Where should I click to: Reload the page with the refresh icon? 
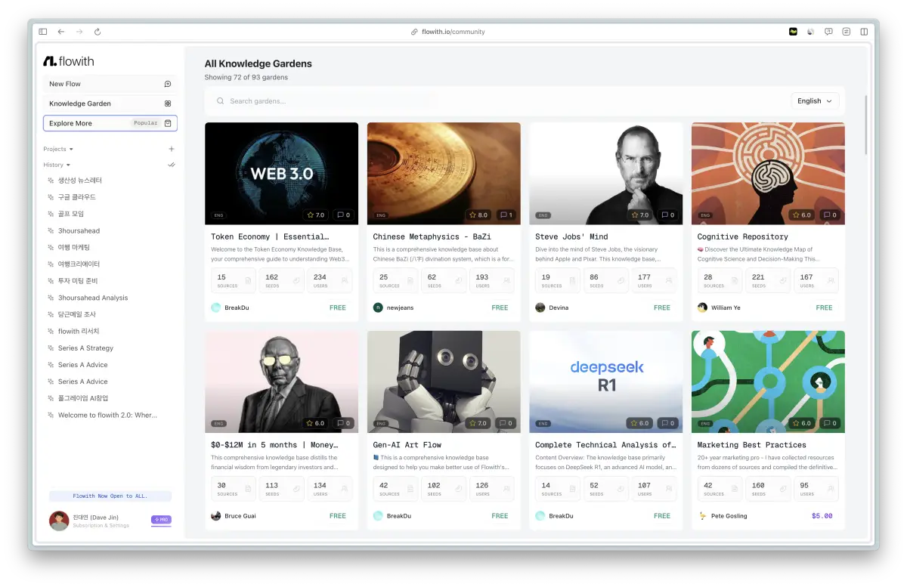[98, 32]
